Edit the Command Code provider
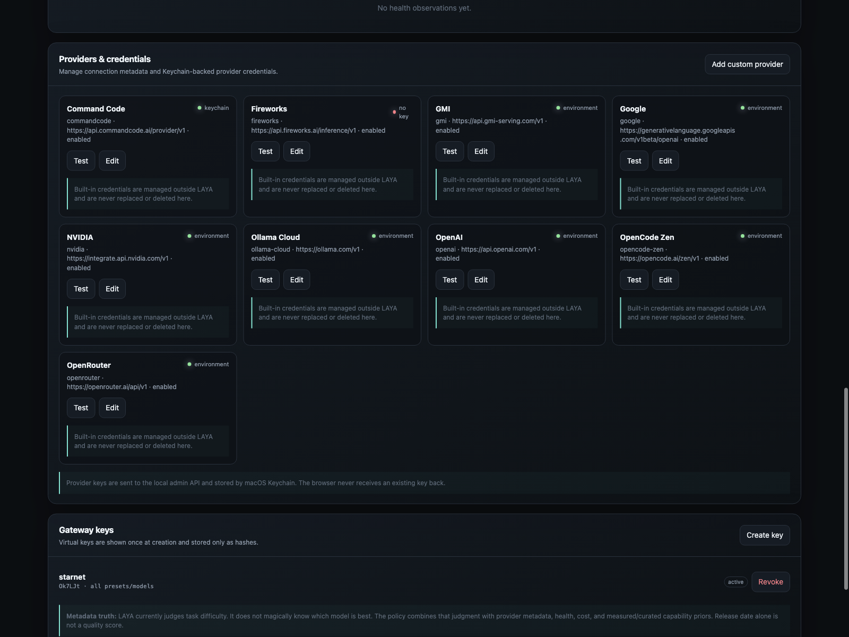Screen dimensions: 849x637 tap(112, 161)
